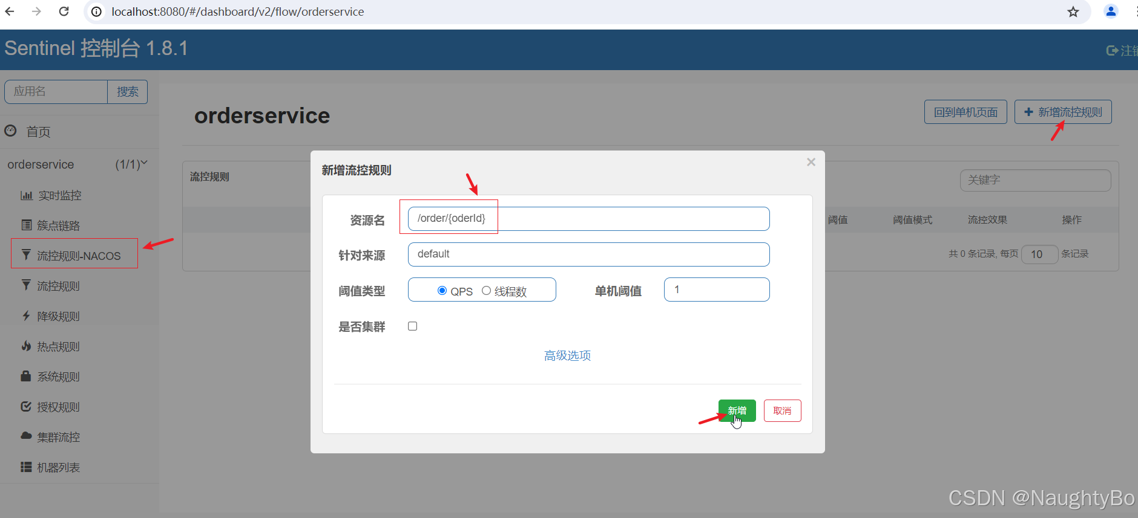Click the filter icon for 流控规则
Screen dimensions: 1138x518
coord(26,285)
